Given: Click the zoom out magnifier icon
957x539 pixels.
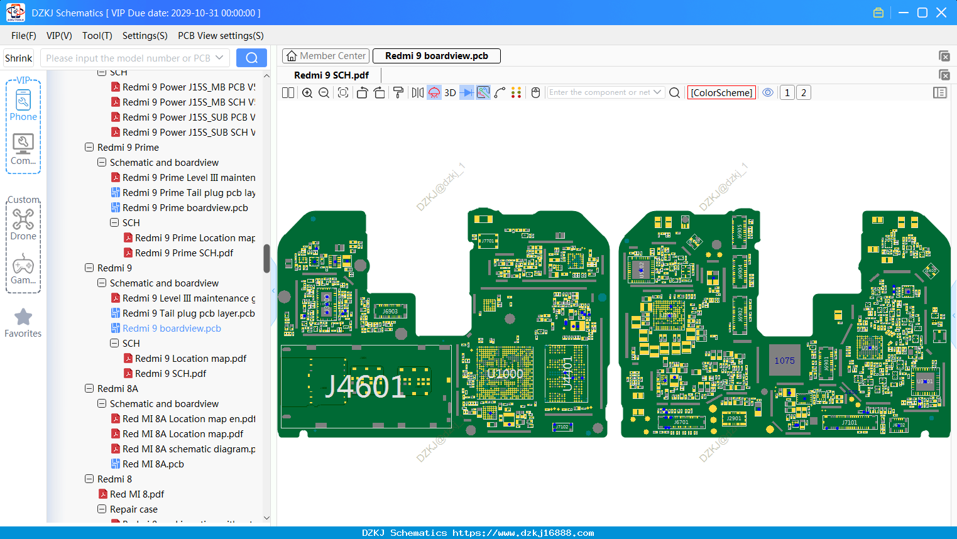Looking at the screenshot, I should (324, 93).
